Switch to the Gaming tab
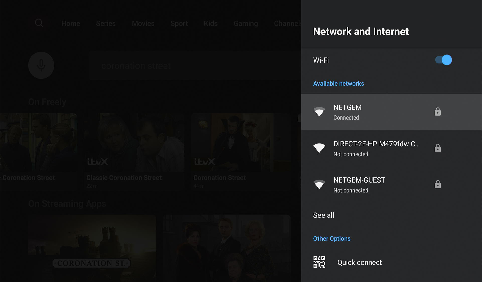This screenshot has height=282, width=482. [x=246, y=23]
